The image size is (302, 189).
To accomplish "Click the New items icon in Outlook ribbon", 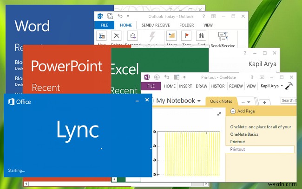I will (x=102, y=36).
